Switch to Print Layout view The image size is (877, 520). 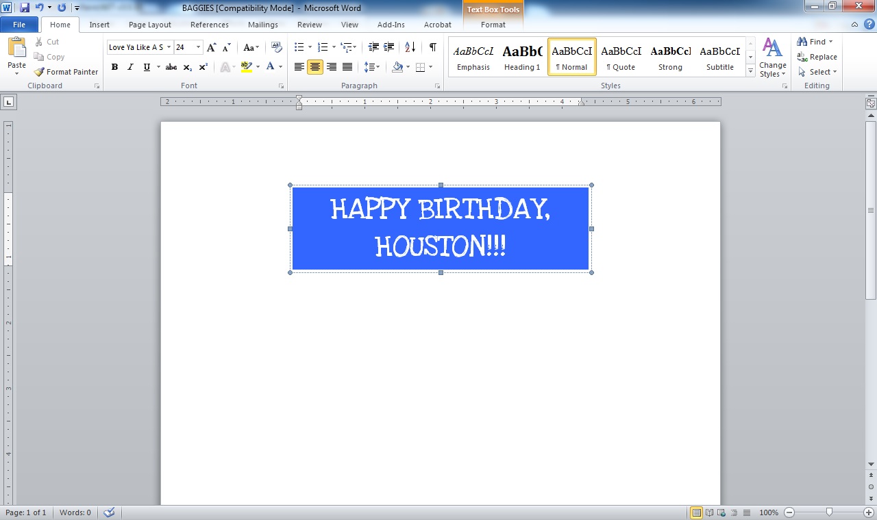click(x=697, y=512)
